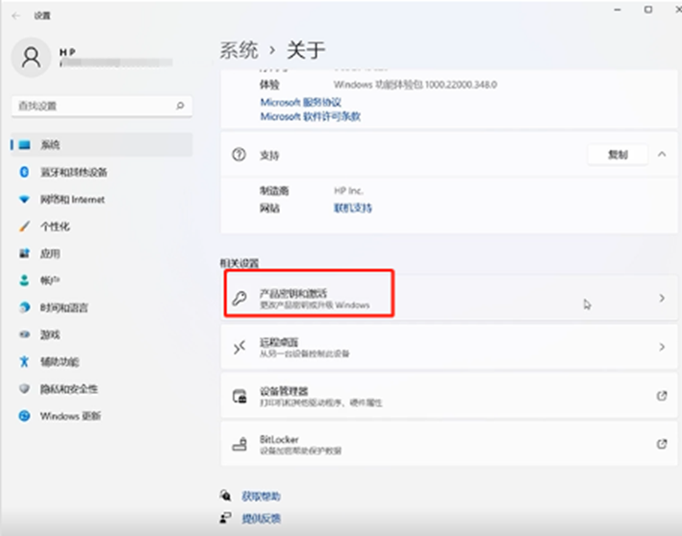682x536 pixels.
Task: Click the 复制 button in support section
Action: pyautogui.click(x=617, y=155)
